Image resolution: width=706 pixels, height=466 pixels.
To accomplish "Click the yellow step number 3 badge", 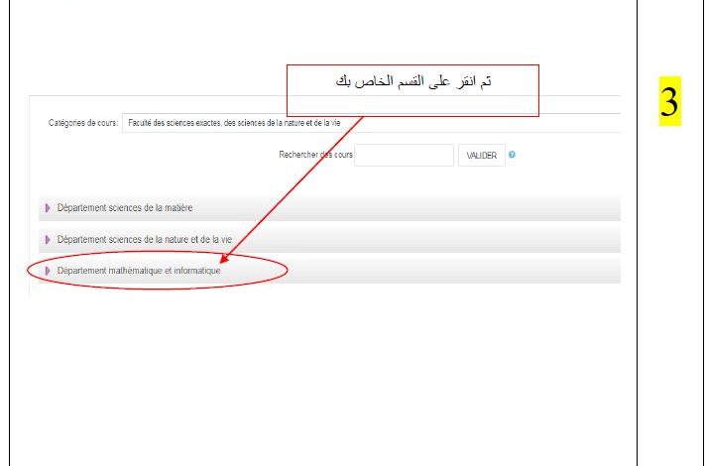I will point(670,101).
